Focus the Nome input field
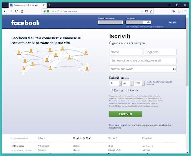 [x=126, y=52]
